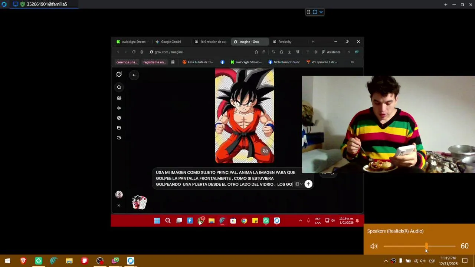Open the video mode dropdown in the prompt box
The image size is (475, 267).
pyautogui.click(x=299, y=184)
